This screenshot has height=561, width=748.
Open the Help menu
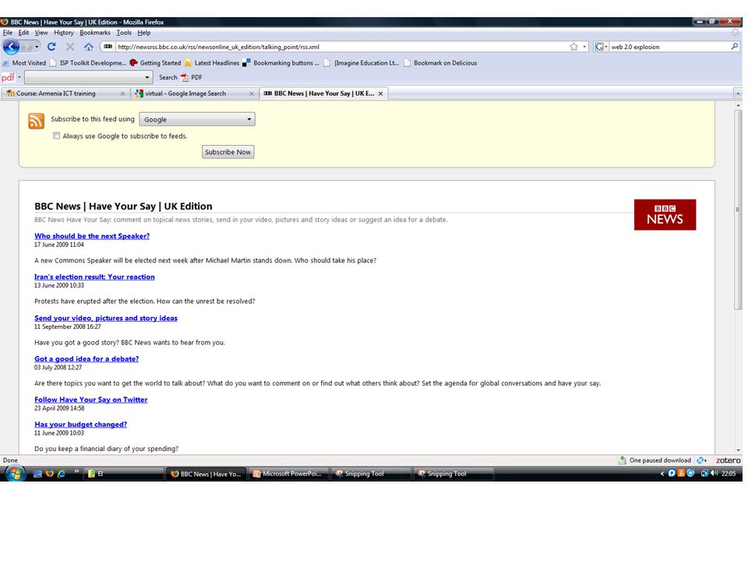143,33
